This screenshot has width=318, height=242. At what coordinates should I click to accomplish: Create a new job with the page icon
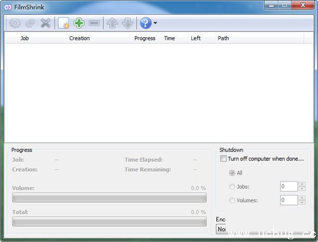pos(64,23)
